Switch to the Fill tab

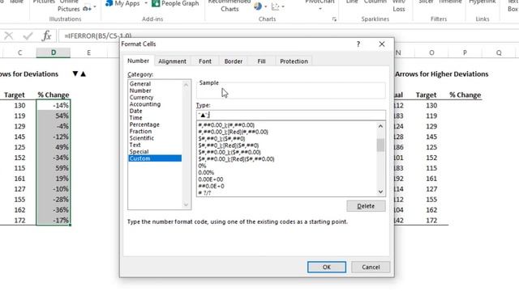click(x=261, y=61)
